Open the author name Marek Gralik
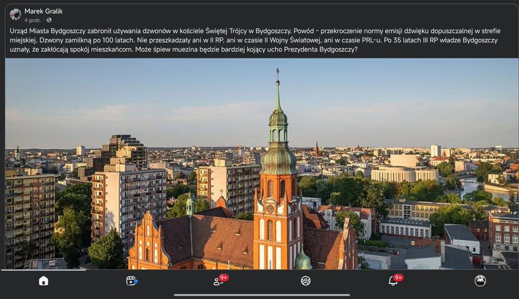 pyautogui.click(x=44, y=11)
